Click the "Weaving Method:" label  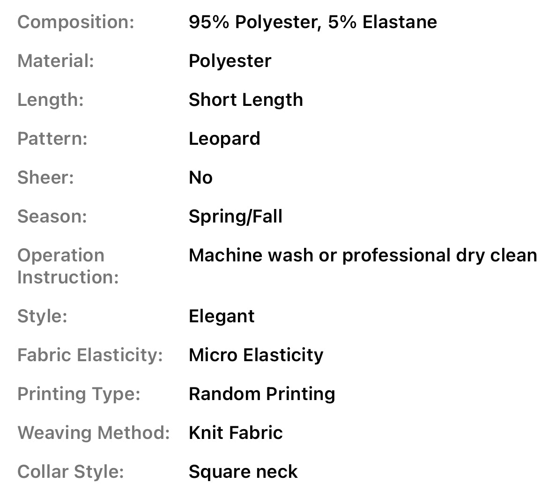(93, 433)
